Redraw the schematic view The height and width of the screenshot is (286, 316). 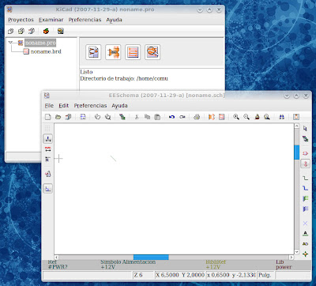257,117
